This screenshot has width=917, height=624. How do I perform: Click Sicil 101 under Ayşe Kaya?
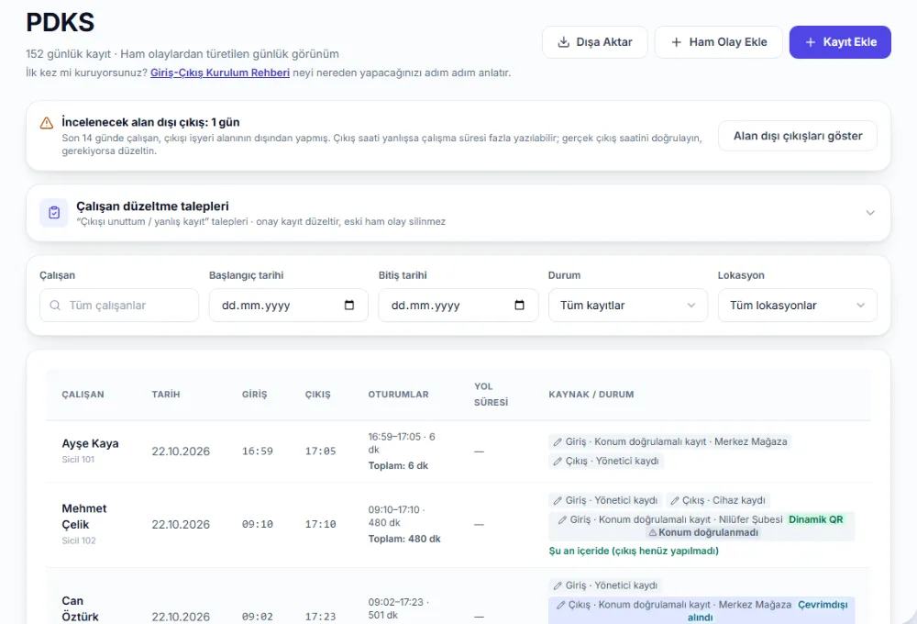(x=78, y=460)
